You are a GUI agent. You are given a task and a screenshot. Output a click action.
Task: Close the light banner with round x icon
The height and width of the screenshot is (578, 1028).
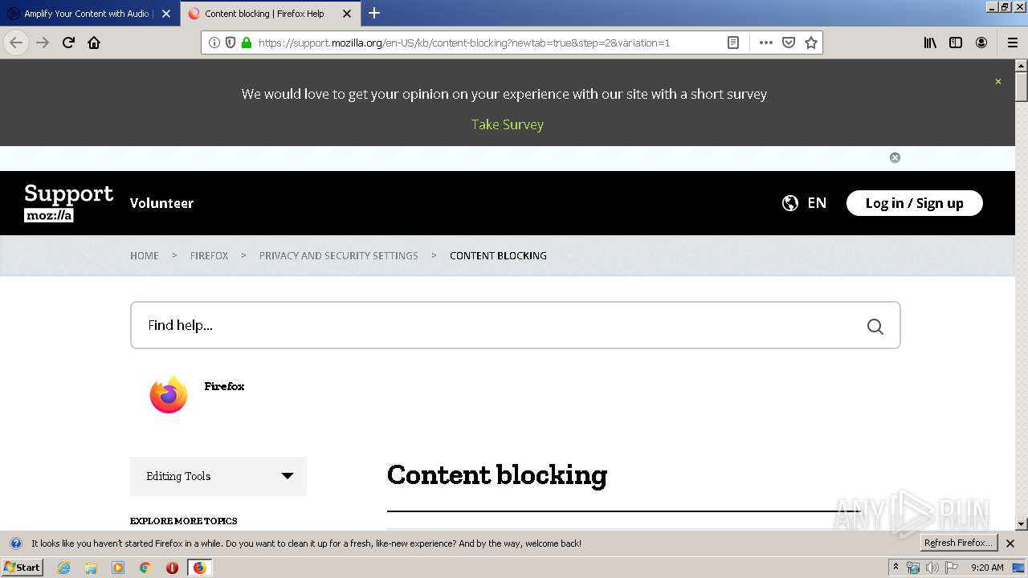(895, 157)
